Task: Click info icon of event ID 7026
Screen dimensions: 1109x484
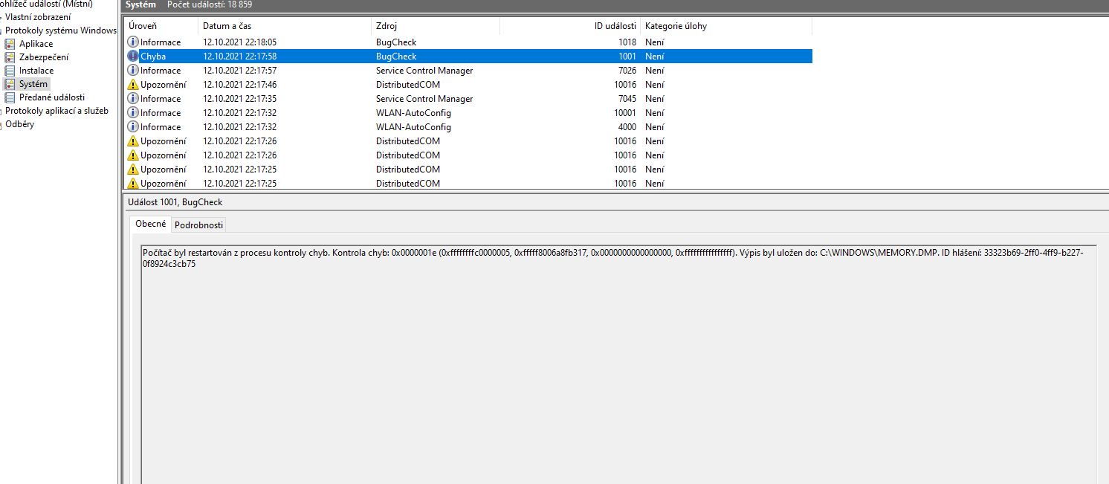Action: 133,71
